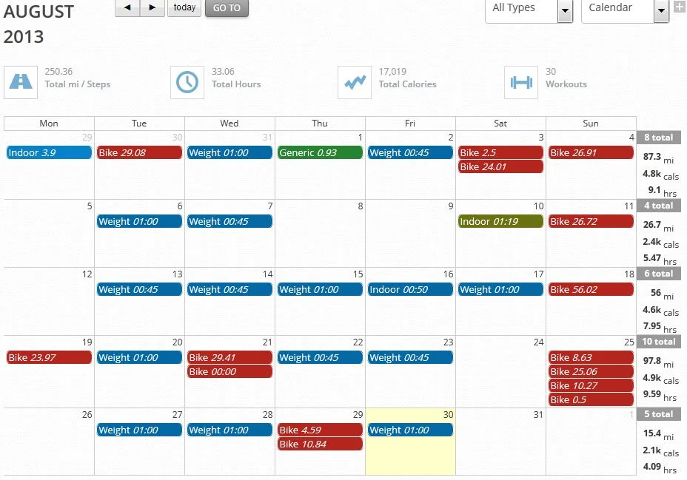This screenshot has width=687, height=480.
Task: Open the Bike 56.02 workout
Action: click(591, 290)
